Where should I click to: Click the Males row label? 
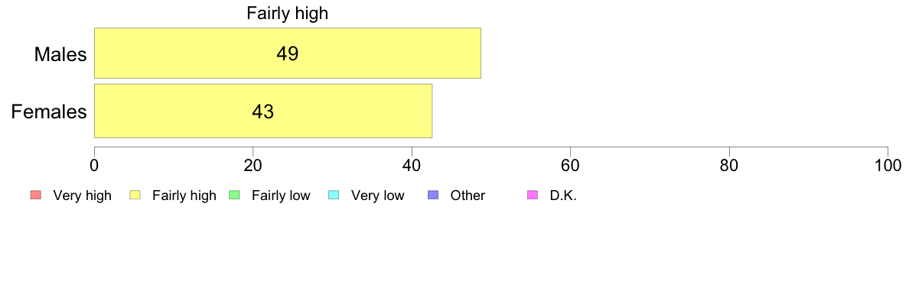60,54
